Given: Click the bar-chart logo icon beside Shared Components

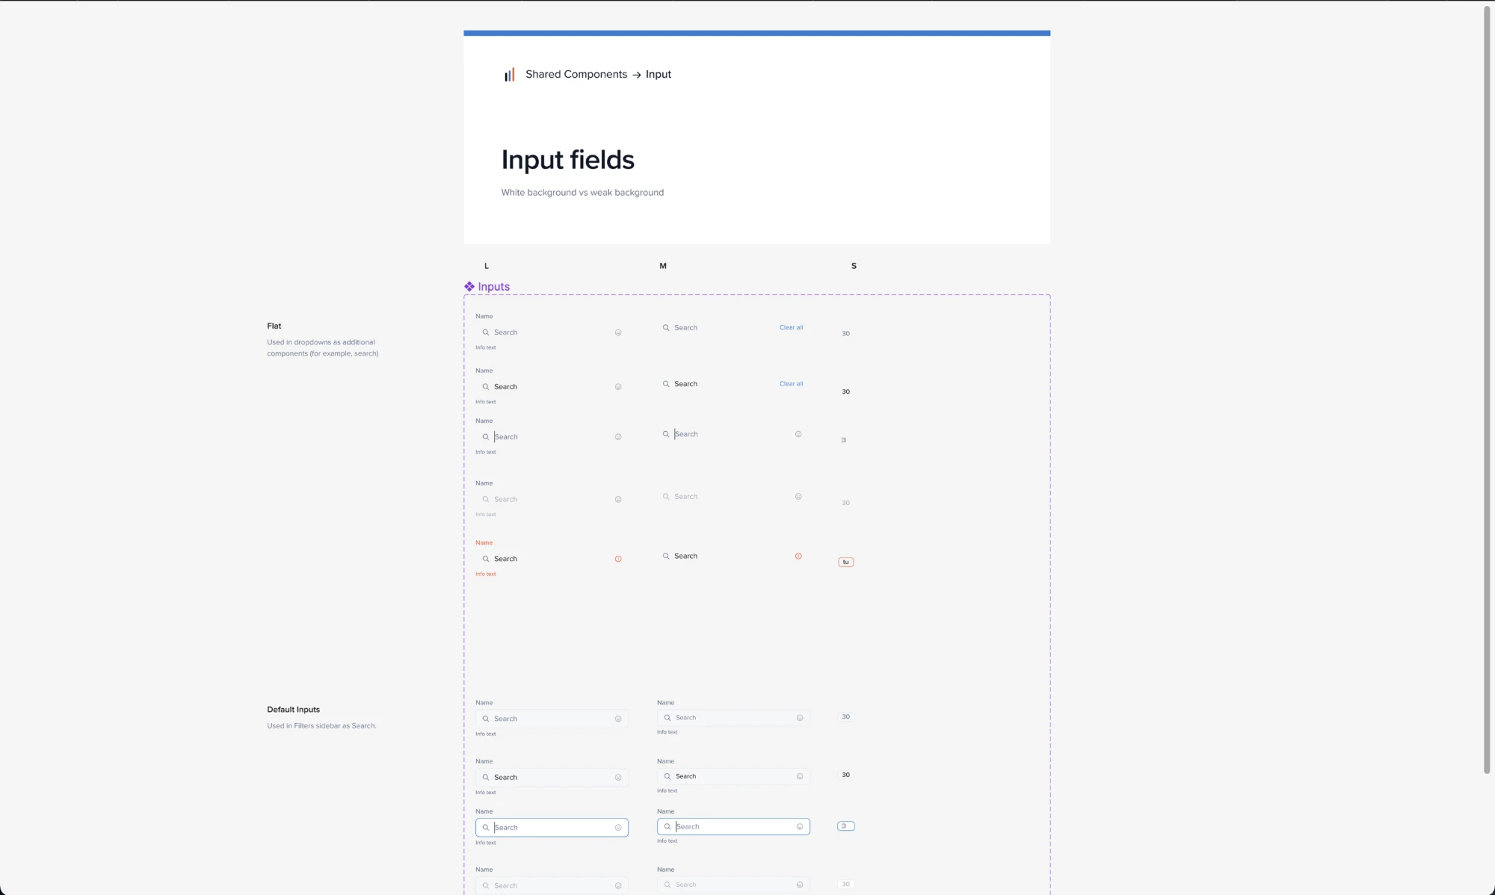Looking at the screenshot, I should pos(509,75).
